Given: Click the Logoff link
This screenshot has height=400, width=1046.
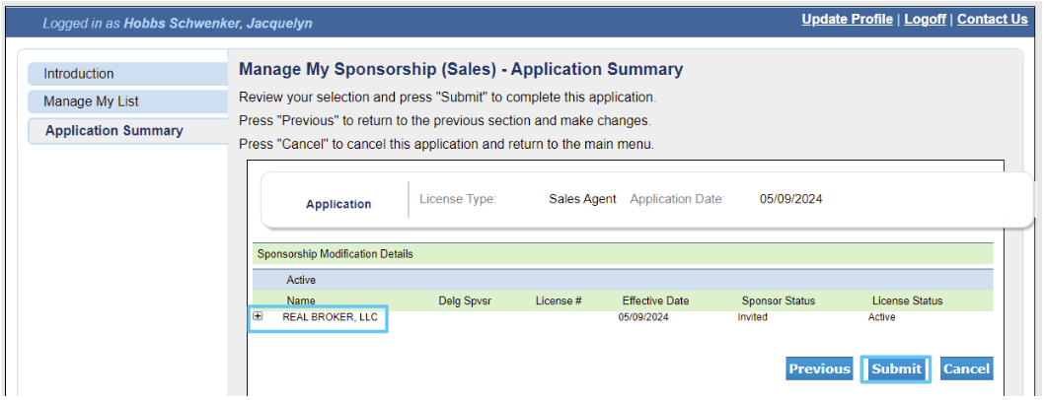Looking at the screenshot, I should click(926, 20).
